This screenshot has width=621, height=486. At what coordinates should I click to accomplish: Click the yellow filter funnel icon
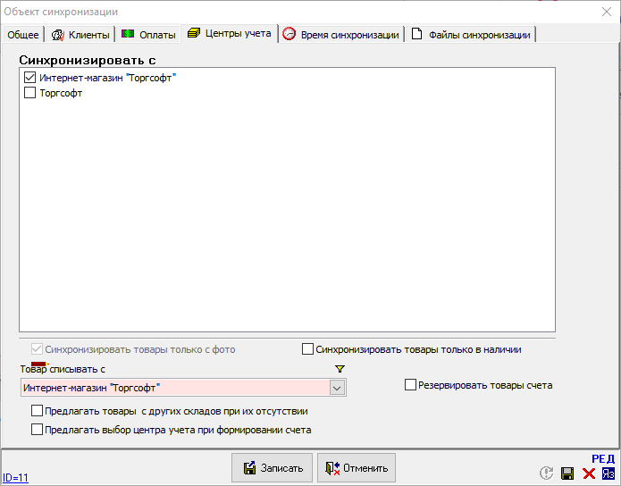coord(340,369)
